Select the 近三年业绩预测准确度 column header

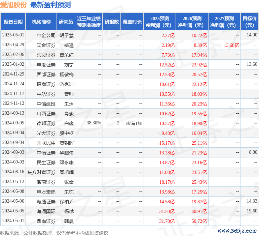tap(89, 22)
